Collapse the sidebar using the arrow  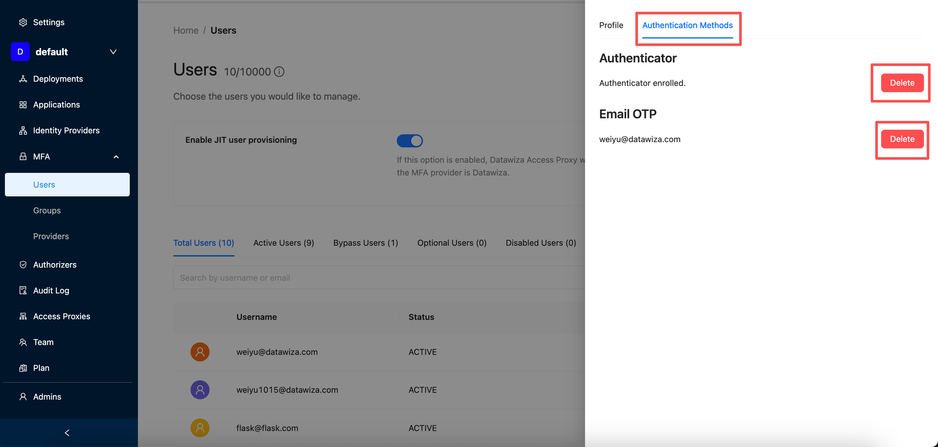67,433
